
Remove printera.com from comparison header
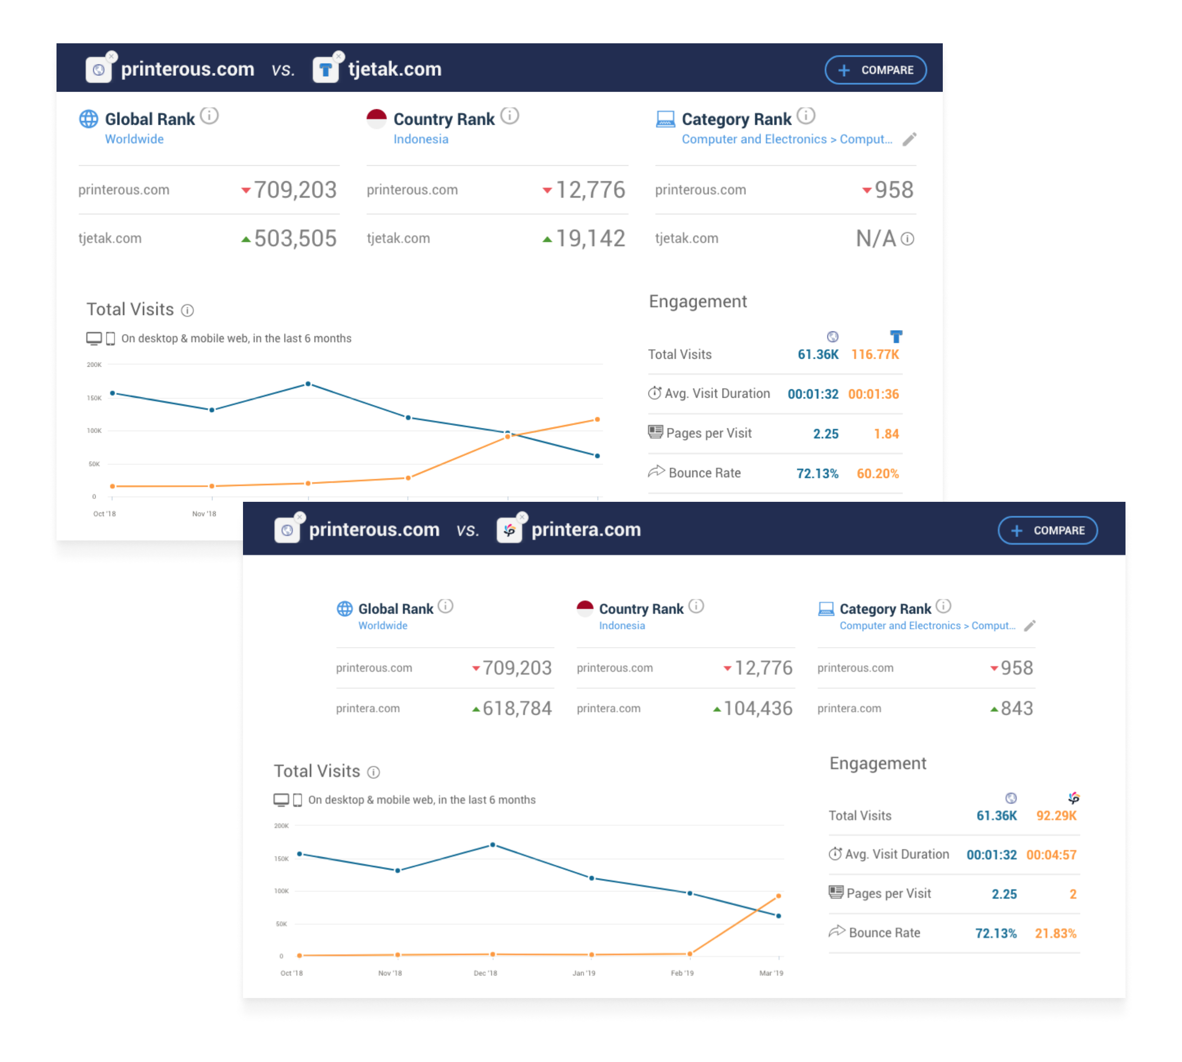coord(522,517)
